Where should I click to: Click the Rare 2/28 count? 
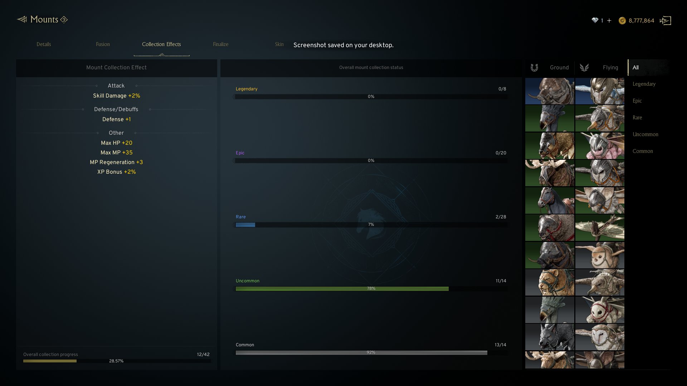tap(501, 217)
